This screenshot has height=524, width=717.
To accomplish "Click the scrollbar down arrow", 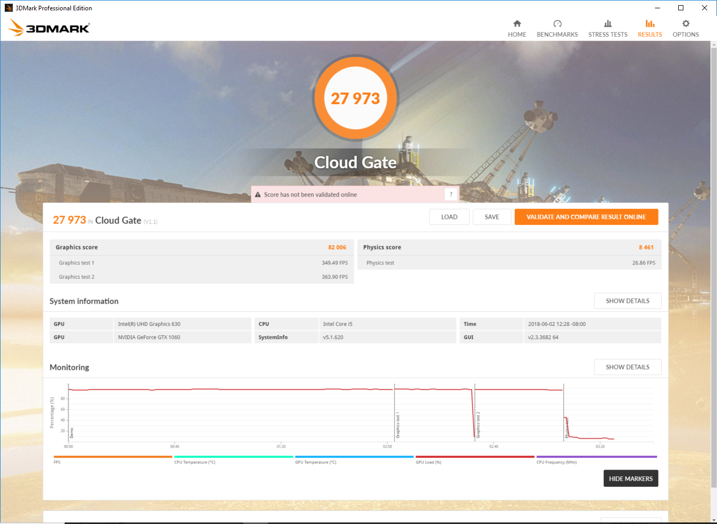I will pos(713,520).
